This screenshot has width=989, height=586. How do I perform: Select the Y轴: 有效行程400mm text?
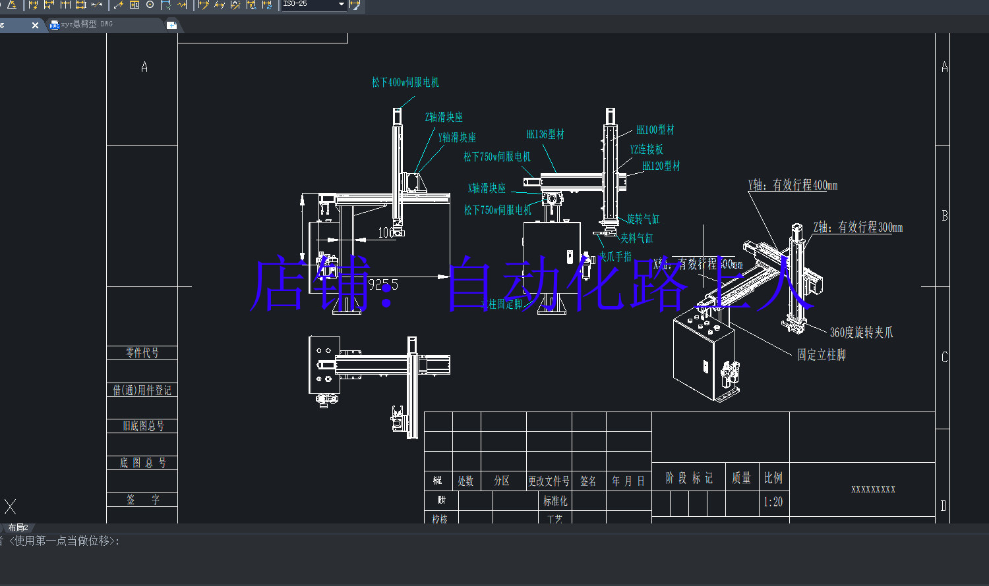pyautogui.click(x=793, y=185)
